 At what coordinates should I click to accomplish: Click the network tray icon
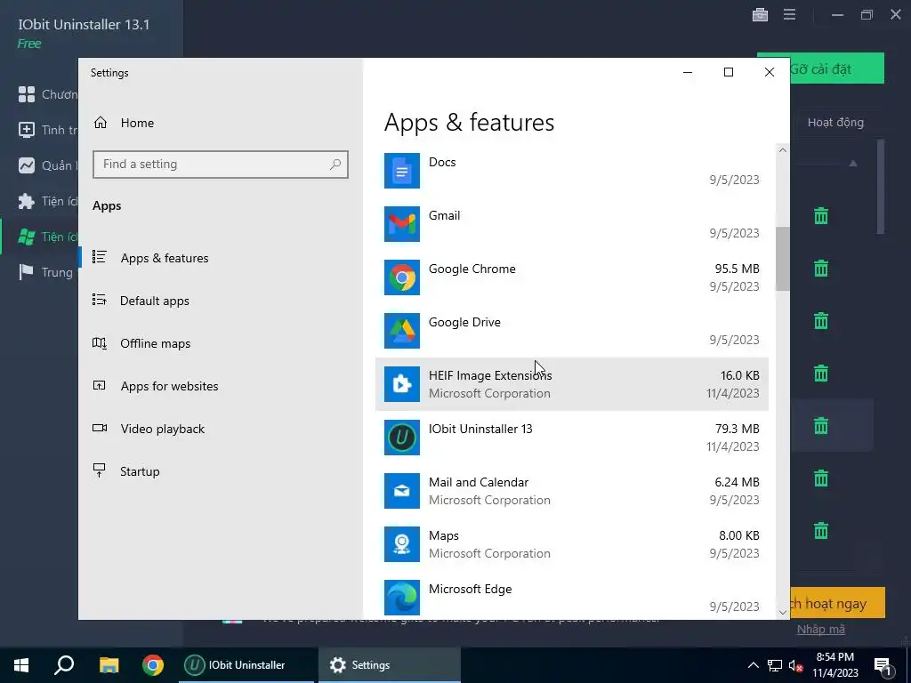775,665
